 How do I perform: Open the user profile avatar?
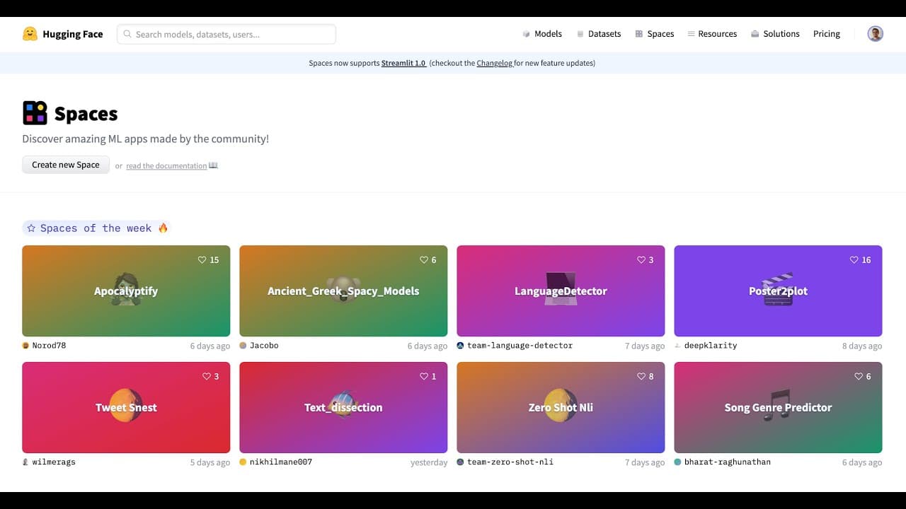click(876, 34)
